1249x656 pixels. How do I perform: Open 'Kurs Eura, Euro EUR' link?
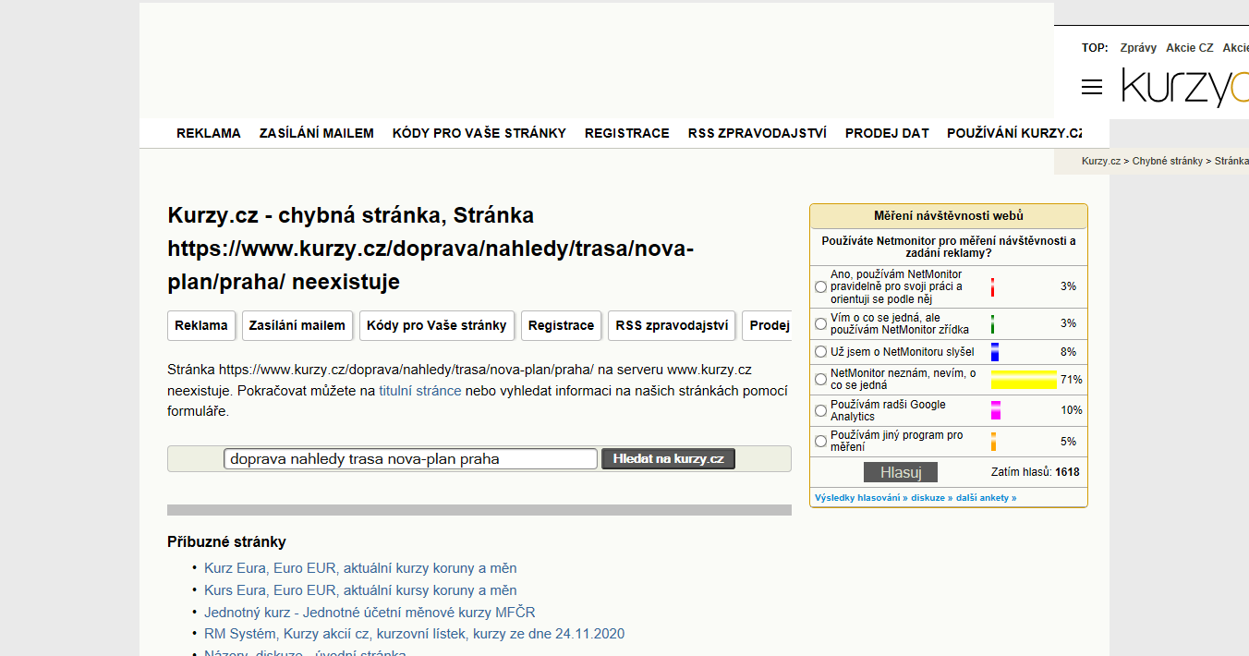[360, 590]
